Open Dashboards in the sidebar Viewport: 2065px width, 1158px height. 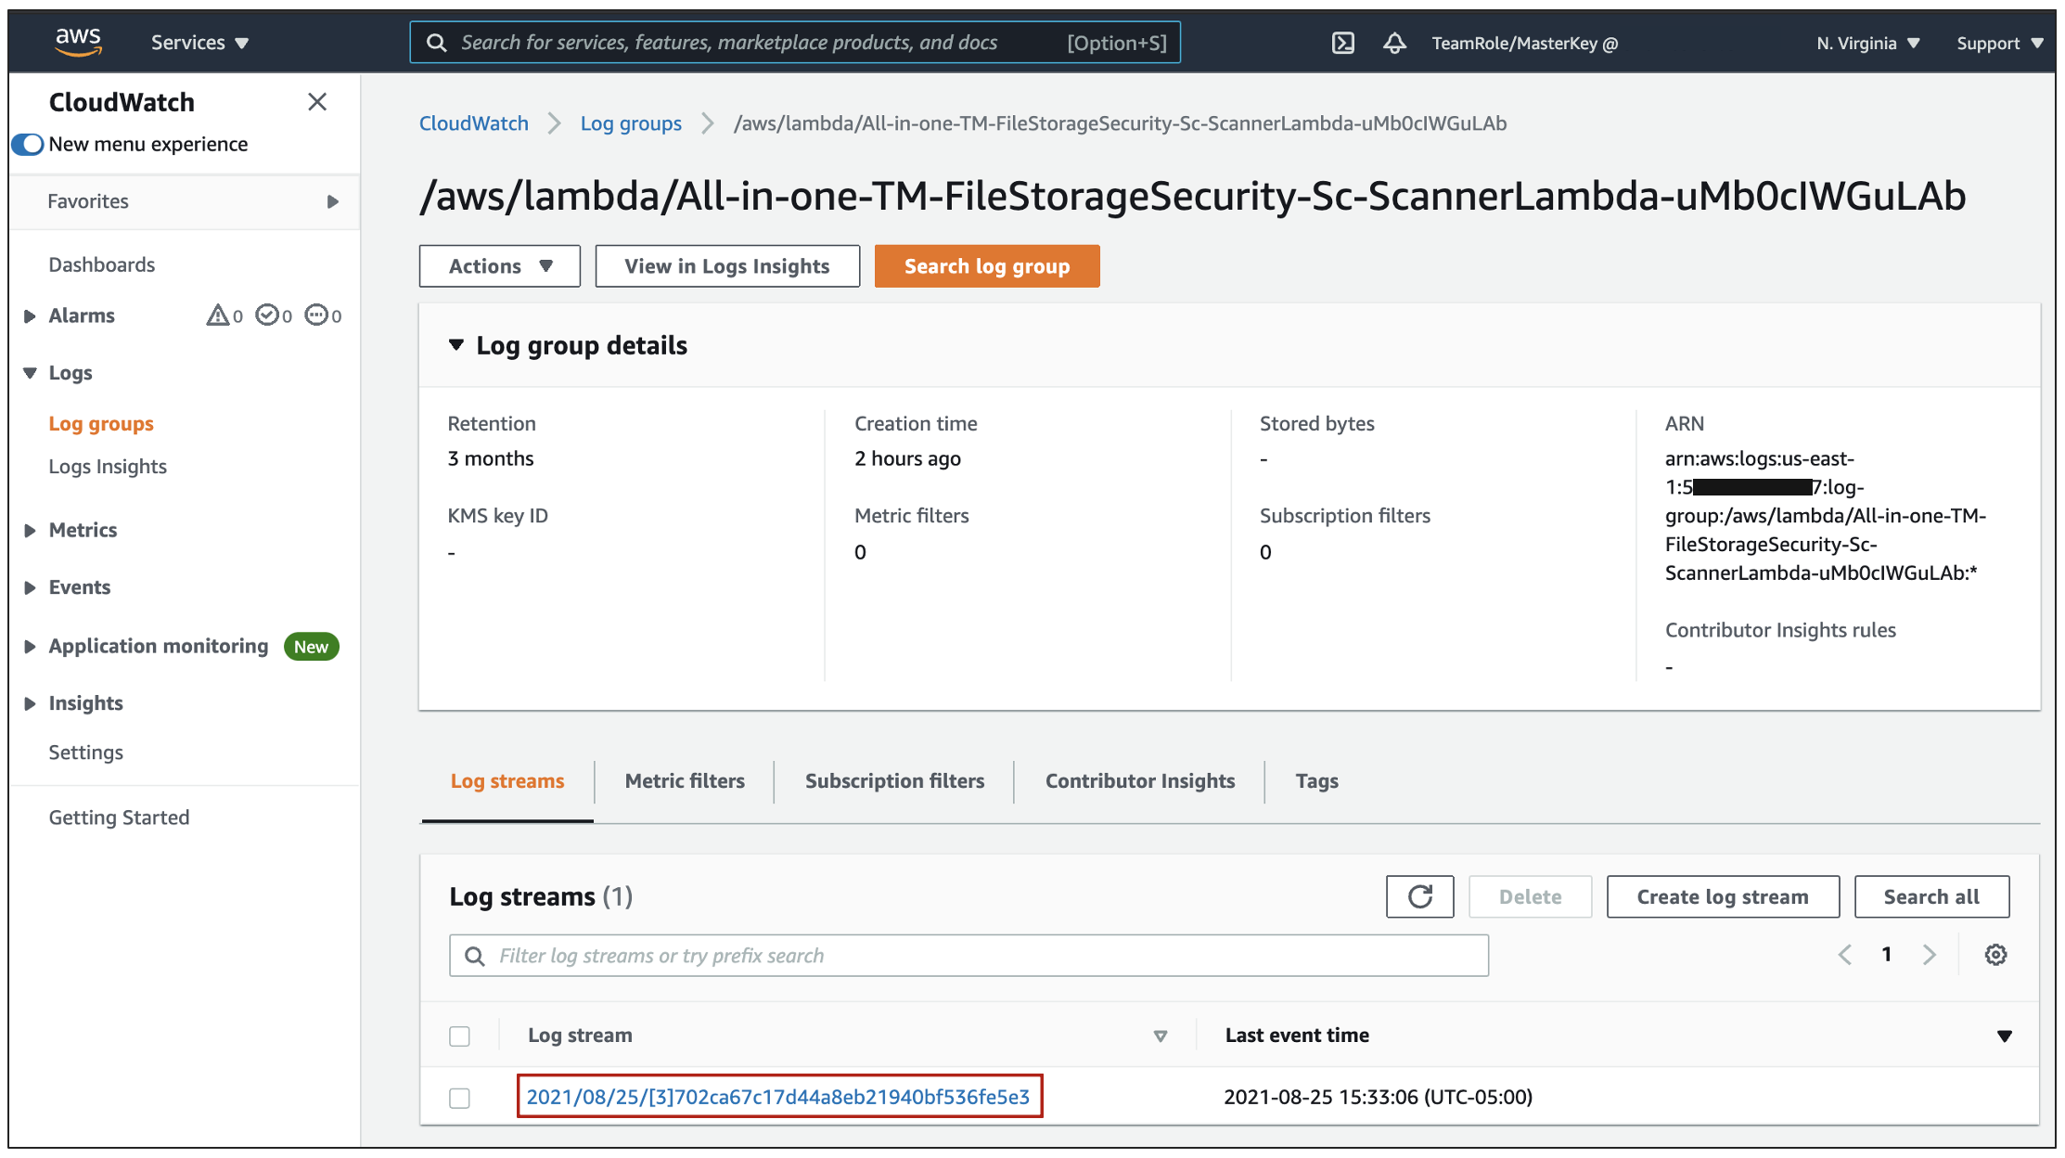pos(102,264)
